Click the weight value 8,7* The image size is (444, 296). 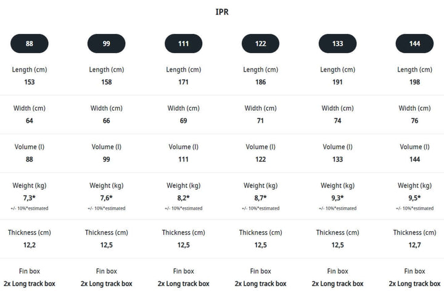[x=260, y=198]
